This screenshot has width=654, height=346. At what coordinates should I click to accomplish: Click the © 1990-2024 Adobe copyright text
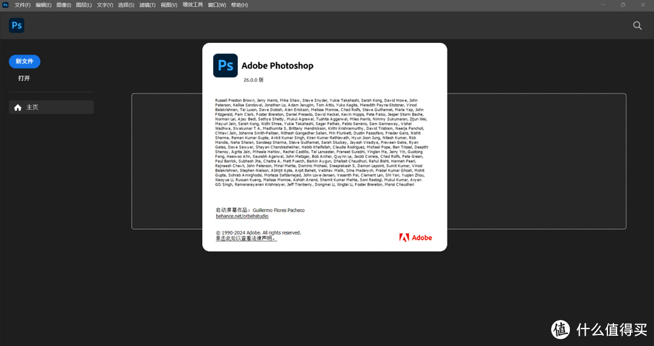pos(258,233)
